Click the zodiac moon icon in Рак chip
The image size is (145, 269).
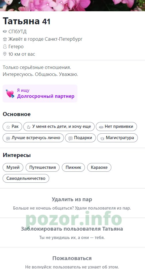tap(8, 127)
